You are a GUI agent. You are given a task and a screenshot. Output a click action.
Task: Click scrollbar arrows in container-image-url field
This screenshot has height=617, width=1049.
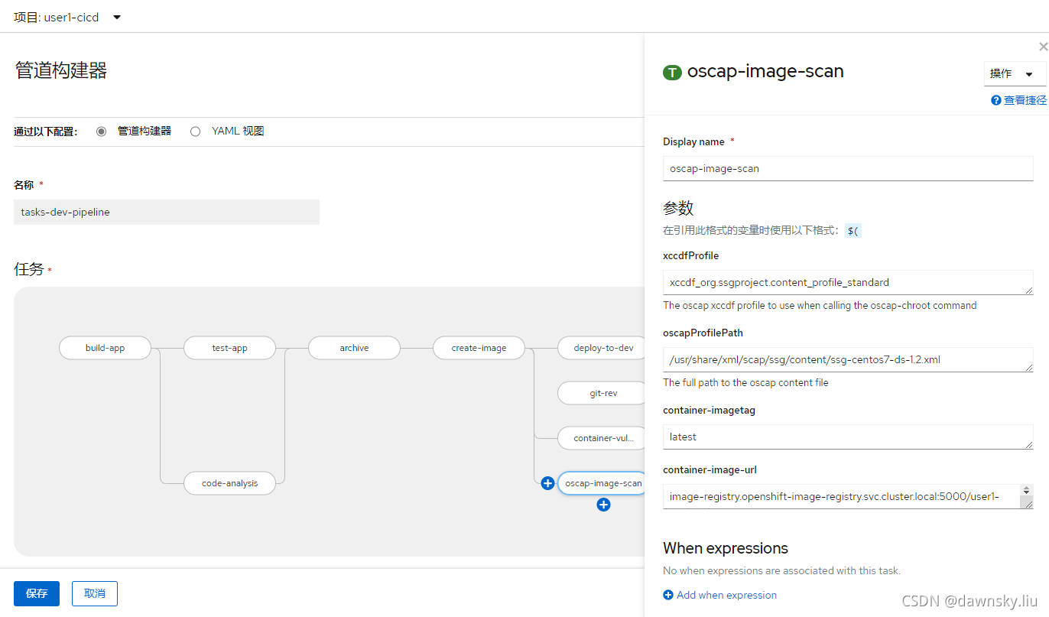pos(1027,490)
